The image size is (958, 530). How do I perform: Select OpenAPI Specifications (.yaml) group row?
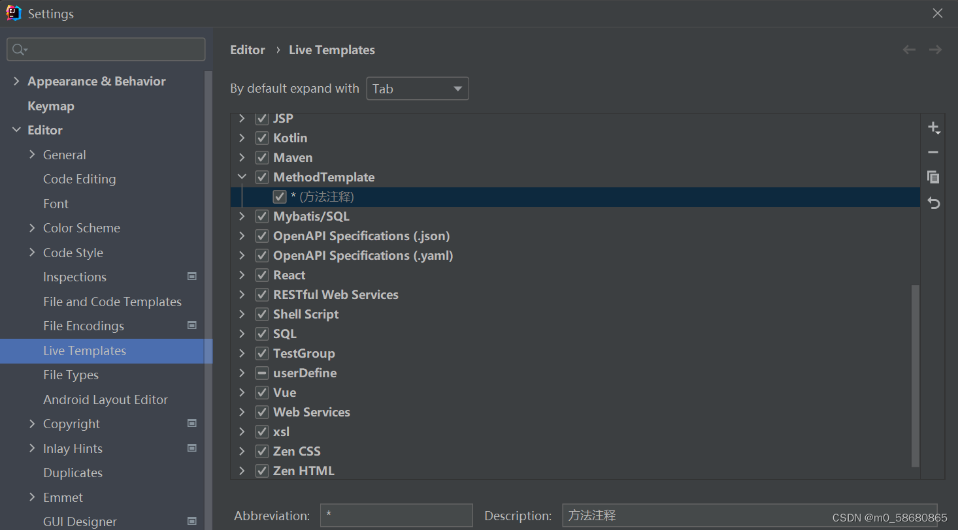pos(575,255)
